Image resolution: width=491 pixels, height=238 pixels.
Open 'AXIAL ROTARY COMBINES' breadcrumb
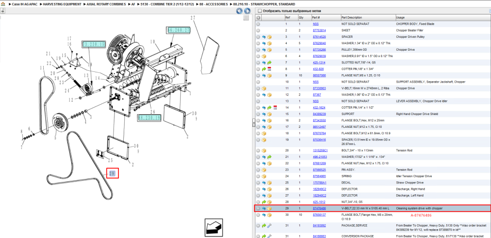point(107,4)
